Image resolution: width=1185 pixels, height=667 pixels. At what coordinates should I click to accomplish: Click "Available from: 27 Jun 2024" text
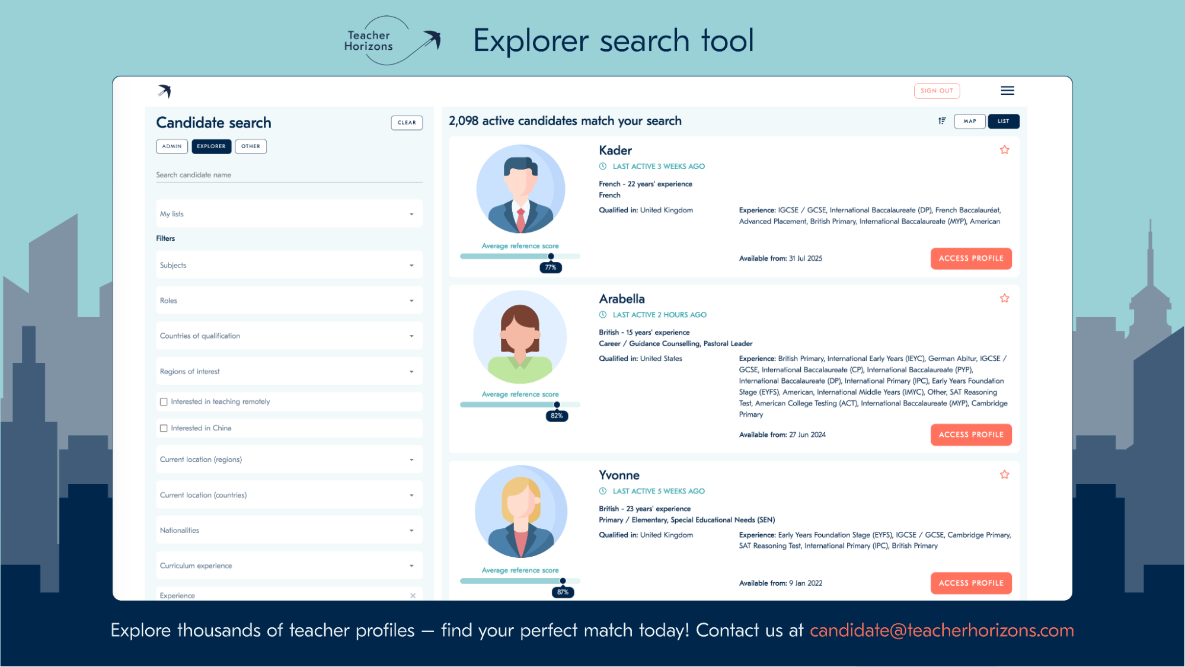click(782, 435)
